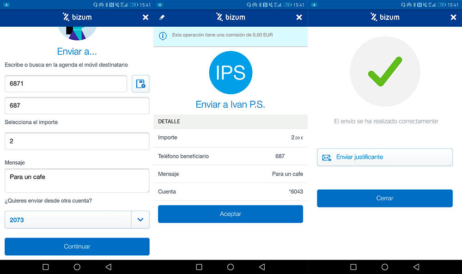Tap the home circle button on the success screen
This screenshot has height=274, width=462.
pos(385,267)
